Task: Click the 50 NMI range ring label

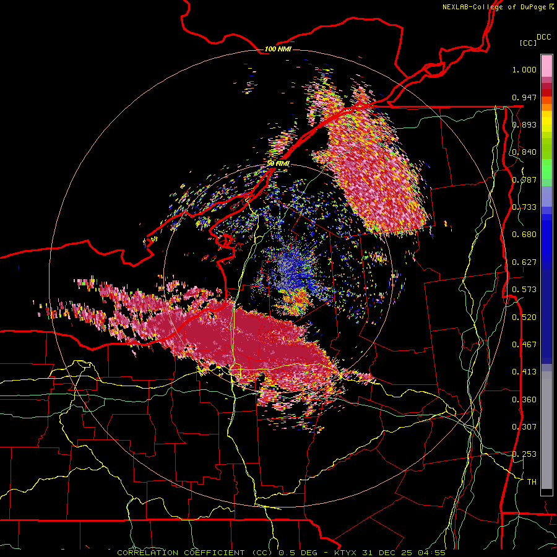Action: click(278, 164)
